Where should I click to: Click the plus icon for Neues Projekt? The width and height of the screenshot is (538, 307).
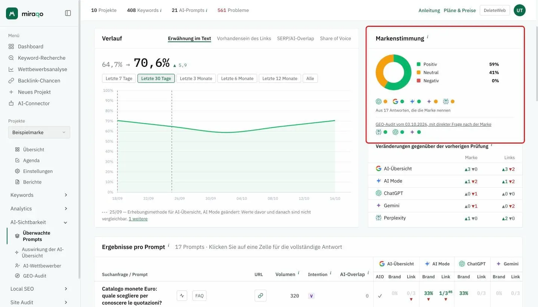point(11,92)
